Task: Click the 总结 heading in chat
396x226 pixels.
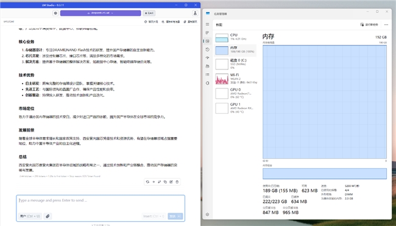Action: (x=23, y=157)
